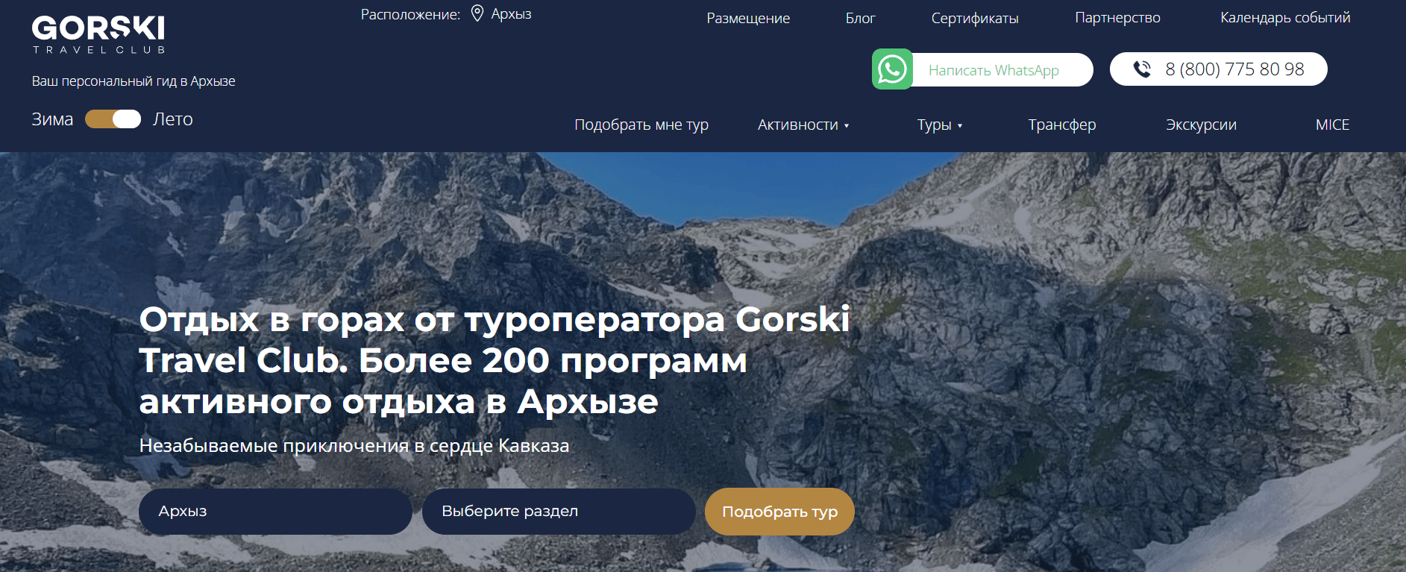Viewport: 1406px width, 572px height.
Task: Open the Выберите раздел dropdown
Action: (x=559, y=512)
